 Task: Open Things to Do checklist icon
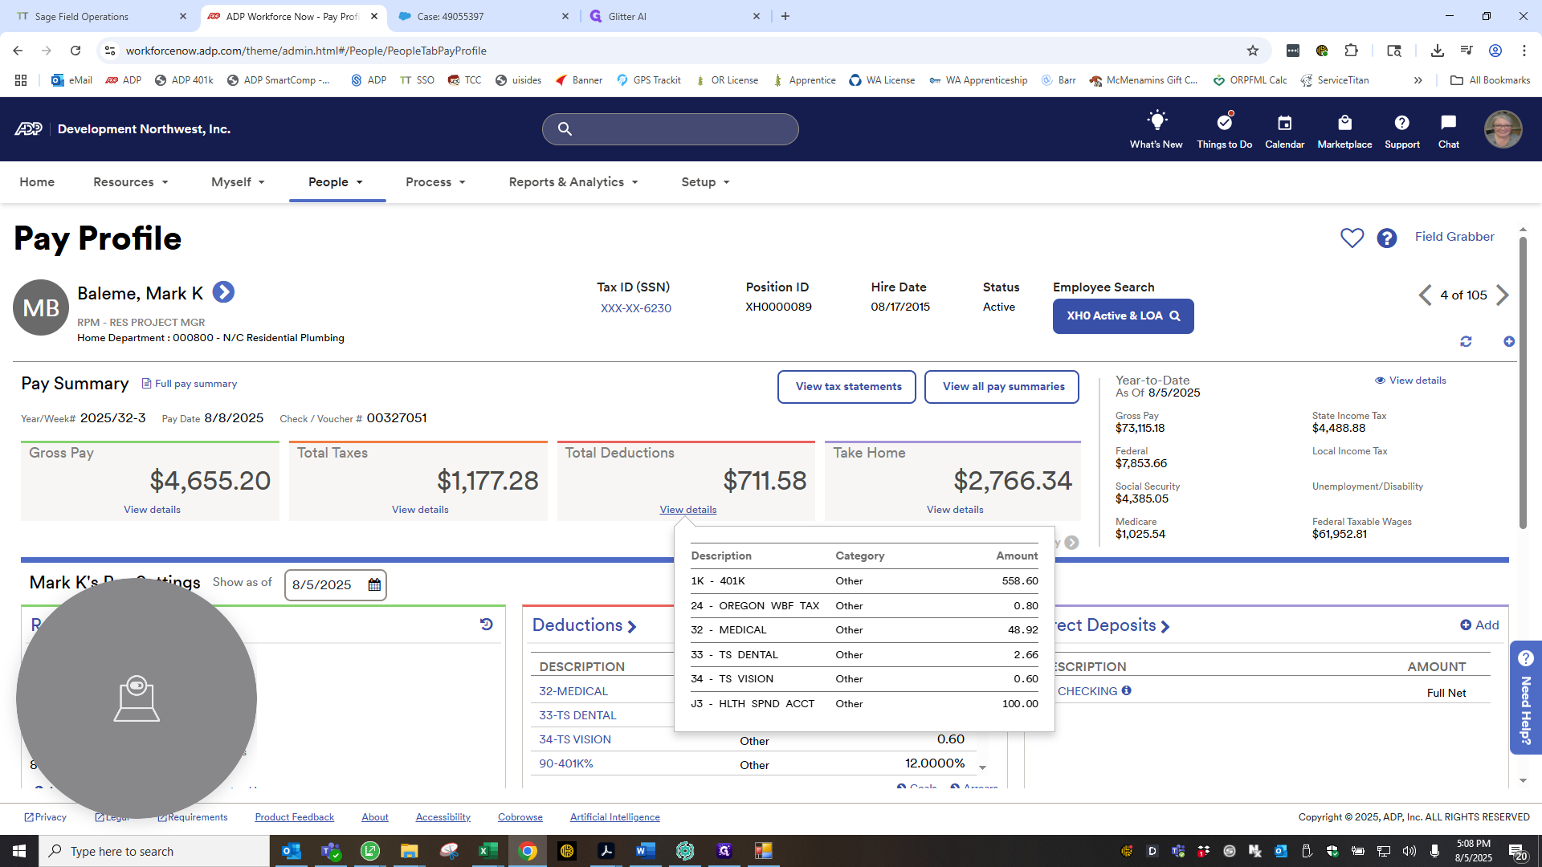tap(1225, 122)
